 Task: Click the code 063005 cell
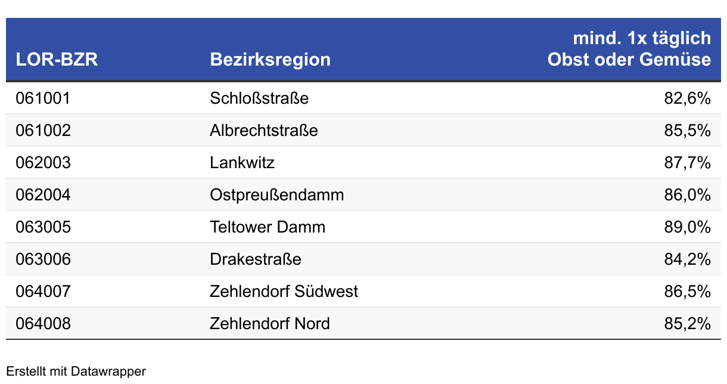tap(43, 227)
